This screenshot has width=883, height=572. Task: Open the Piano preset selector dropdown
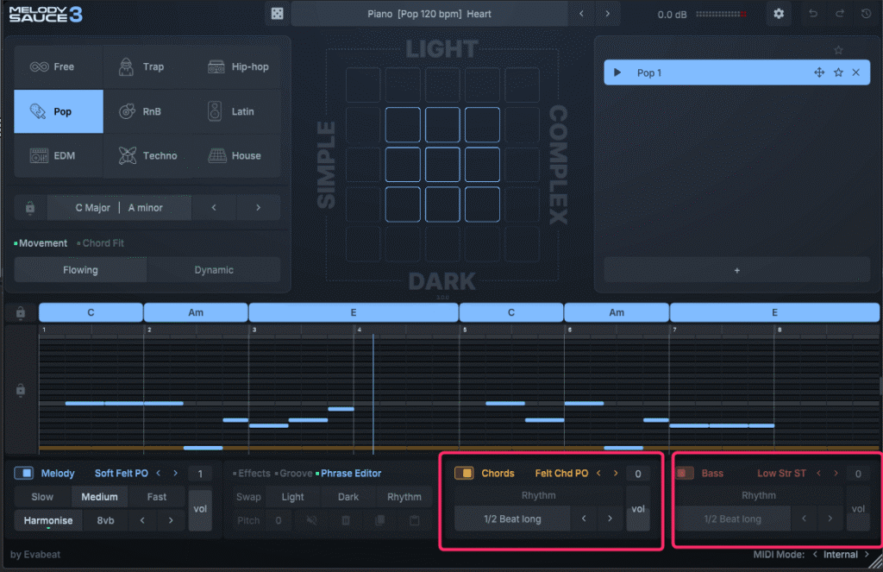[429, 14]
